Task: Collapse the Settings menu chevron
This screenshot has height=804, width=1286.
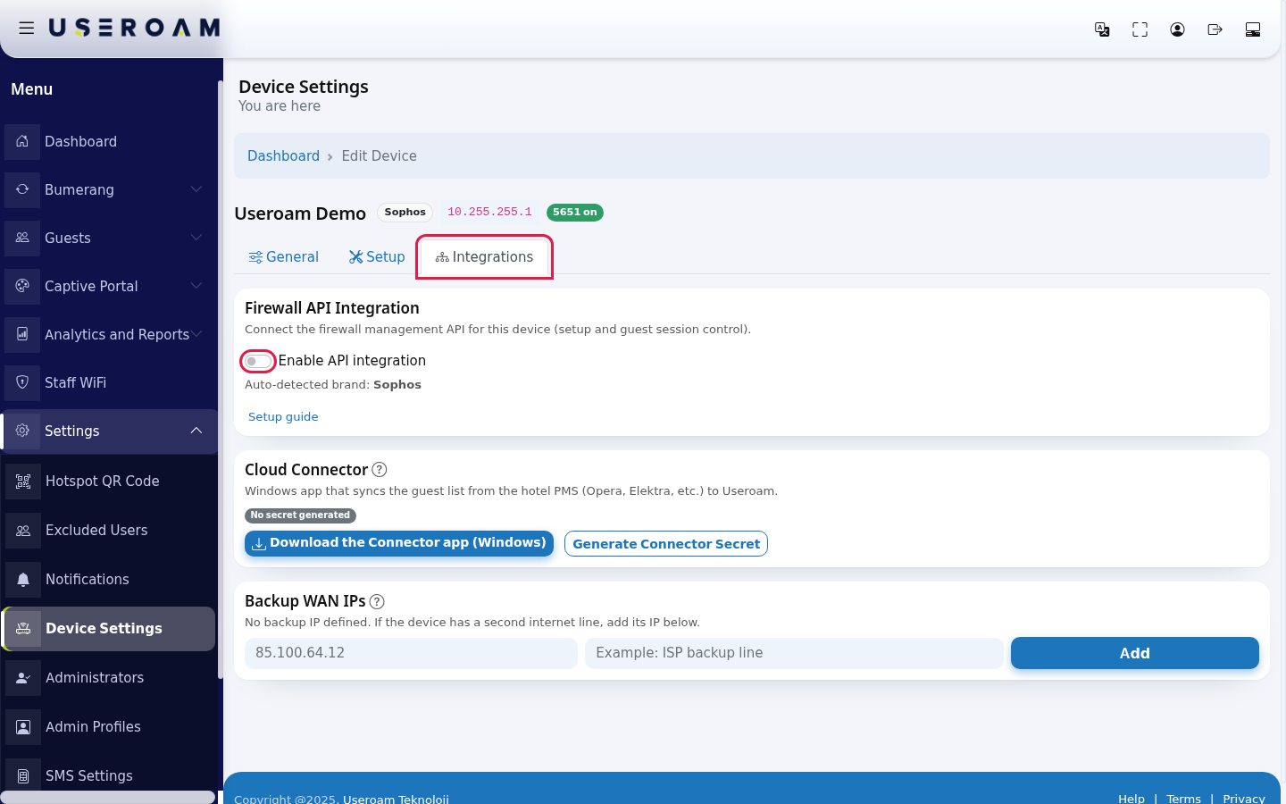Action: [196, 431]
